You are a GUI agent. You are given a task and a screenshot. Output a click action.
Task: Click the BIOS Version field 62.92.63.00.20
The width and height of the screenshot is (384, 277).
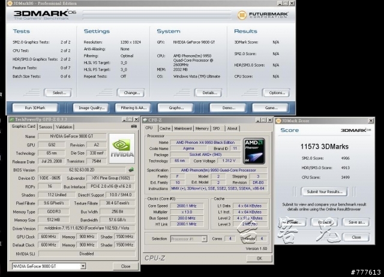click(x=82, y=170)
